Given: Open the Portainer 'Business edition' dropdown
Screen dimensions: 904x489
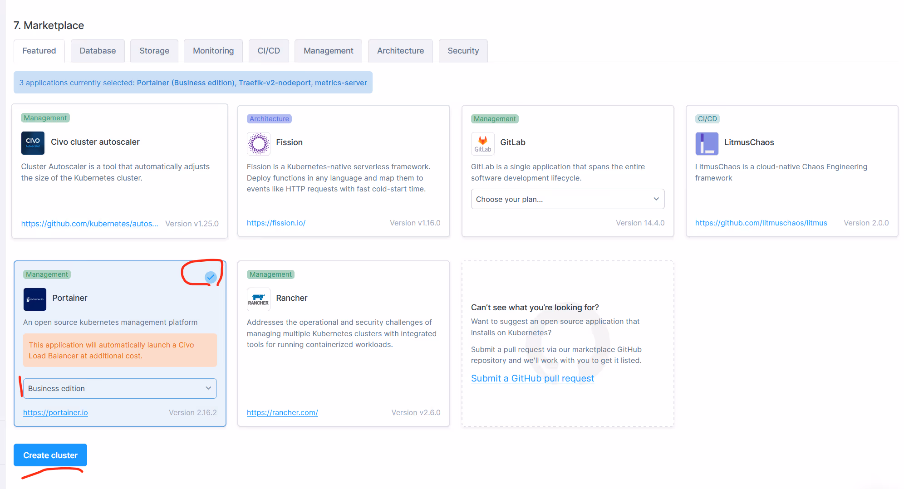Looking at the screenshot, I should (x=120, y=388).
